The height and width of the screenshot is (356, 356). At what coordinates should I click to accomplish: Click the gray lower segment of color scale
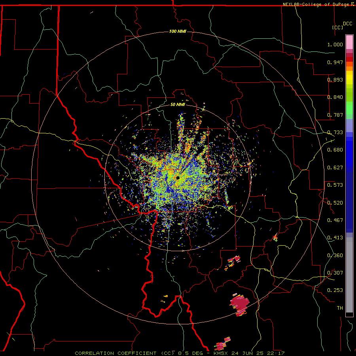[x=349, y=275]
